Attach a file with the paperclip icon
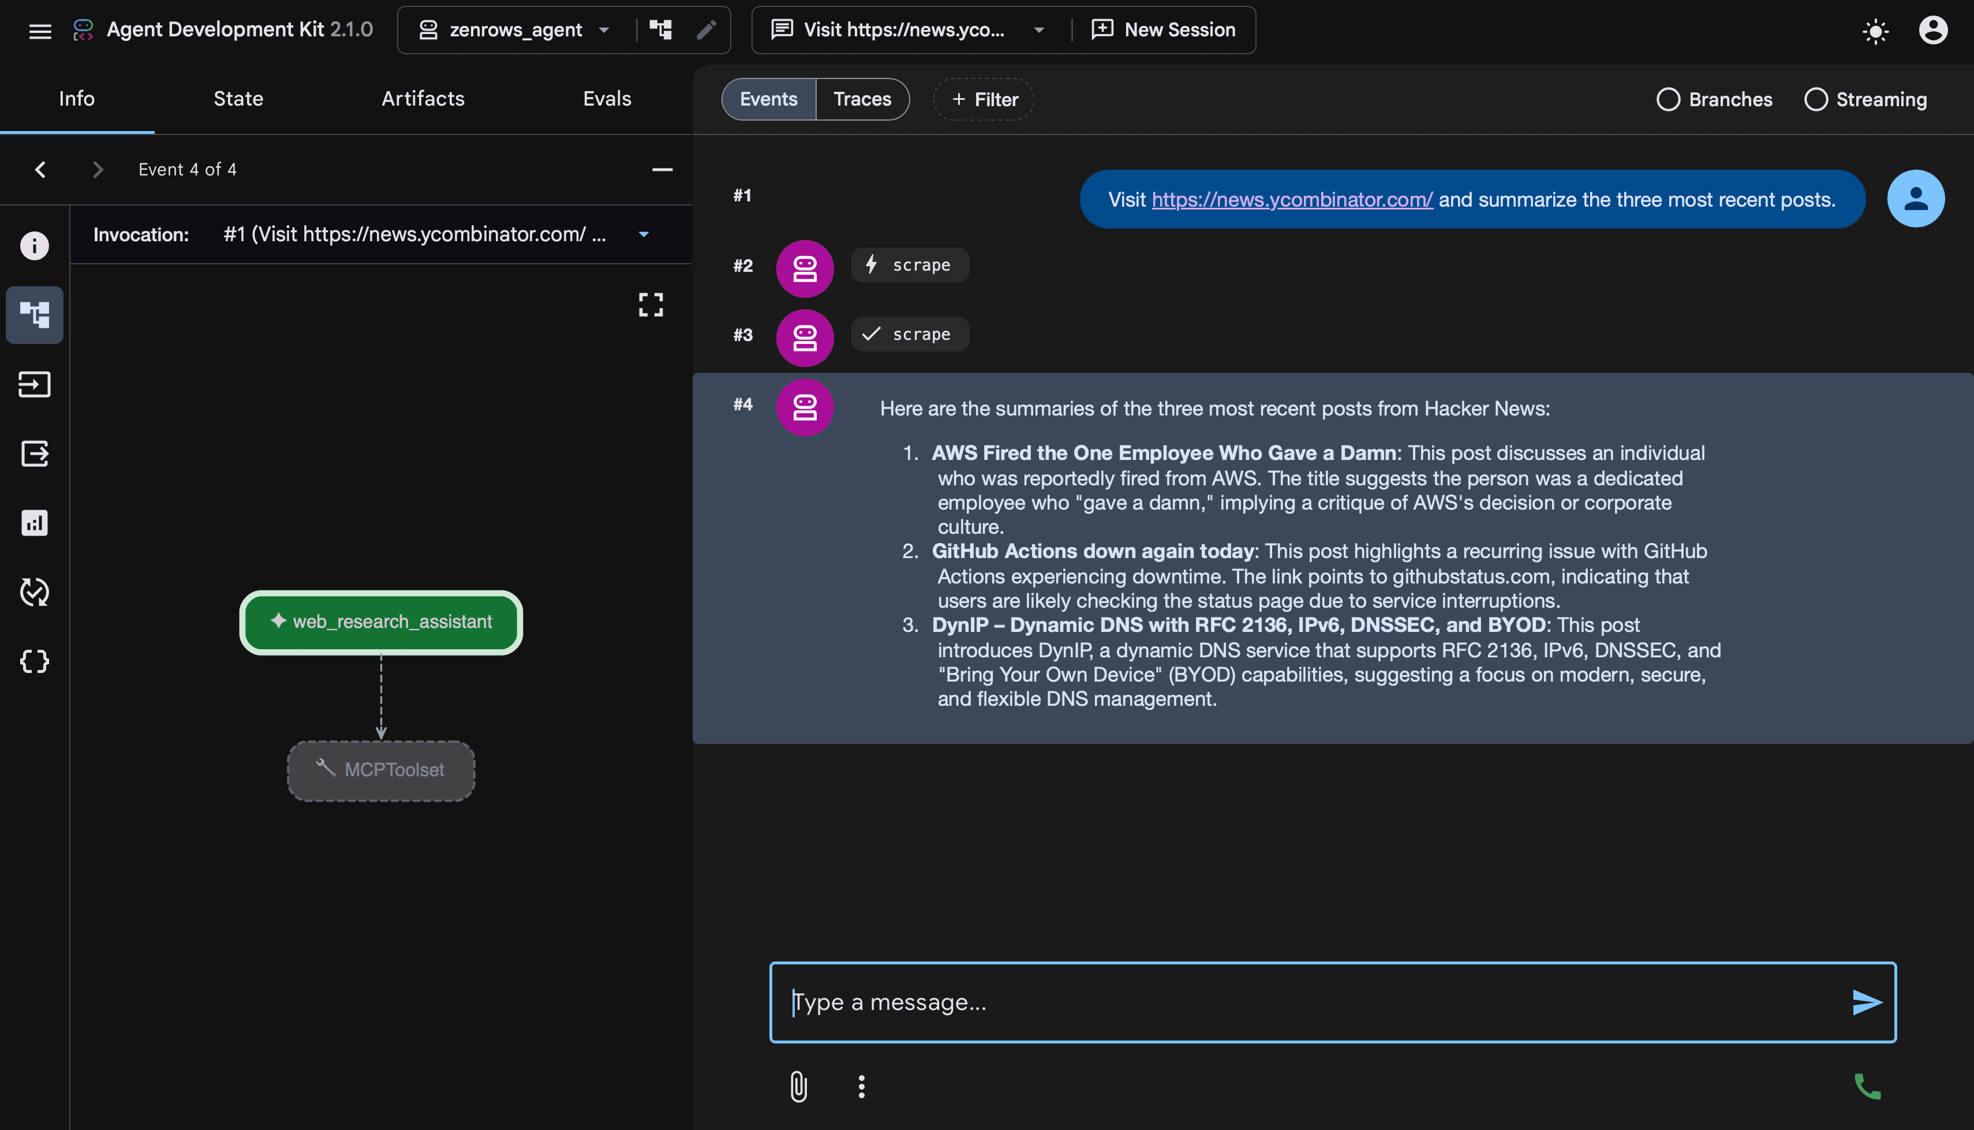 coord(798,1086)
